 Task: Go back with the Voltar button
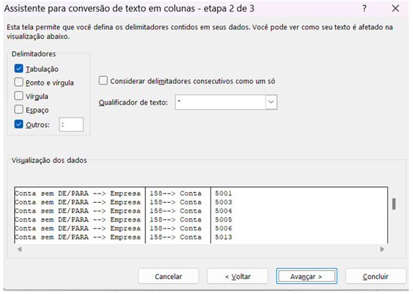pyautogui.click(x=238, y=276)
